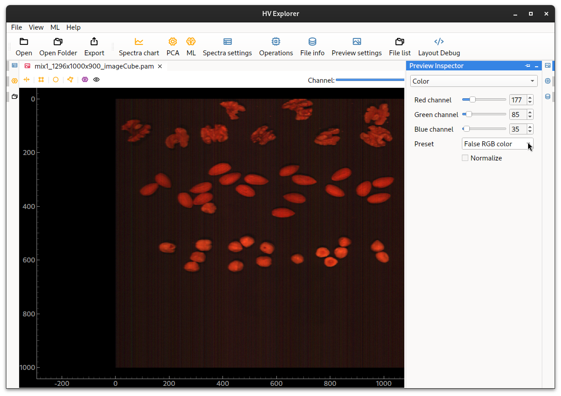Open the ML menu
The height and width of the screenshot is (396, 561).
click(x=55, y=27)
